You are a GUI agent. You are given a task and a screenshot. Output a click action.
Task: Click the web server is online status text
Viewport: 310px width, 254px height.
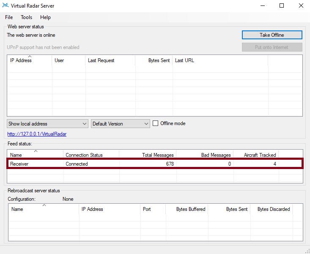click(31, 35)
